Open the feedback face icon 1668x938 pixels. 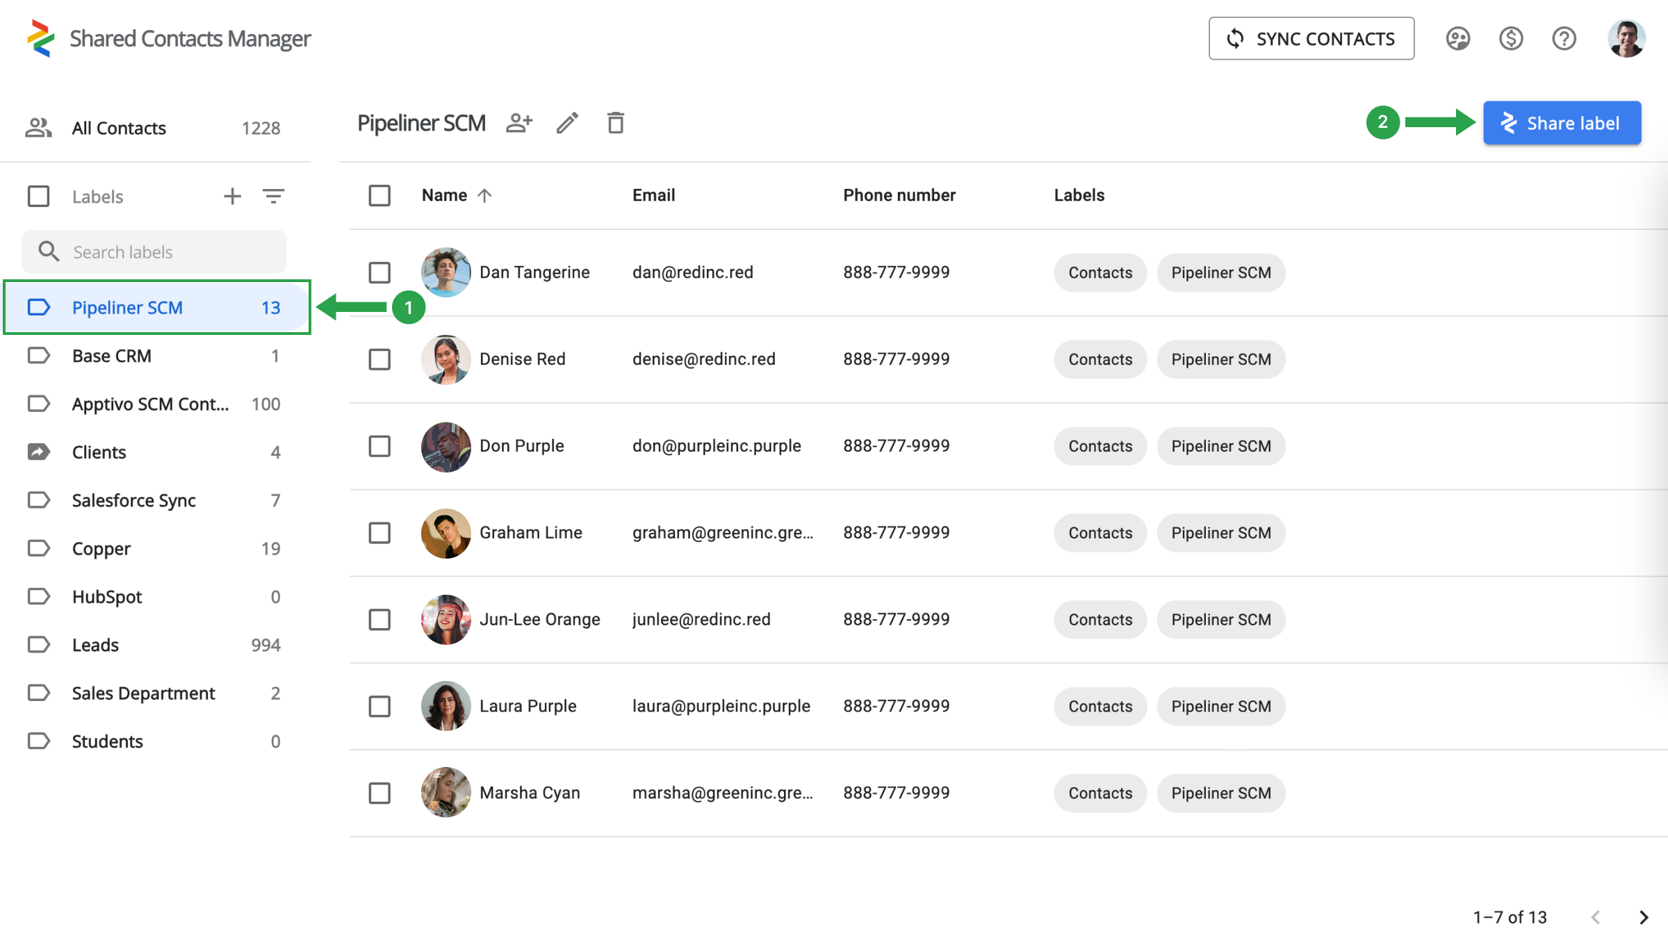pos(1457,39)
